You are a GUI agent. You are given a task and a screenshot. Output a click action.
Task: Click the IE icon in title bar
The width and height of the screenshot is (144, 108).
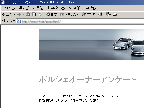pyautogui.click(x=2, y=2)
